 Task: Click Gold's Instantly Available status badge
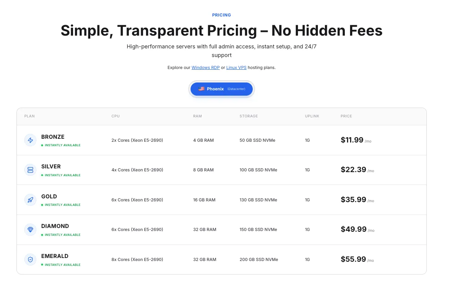[x=61, y=205]
